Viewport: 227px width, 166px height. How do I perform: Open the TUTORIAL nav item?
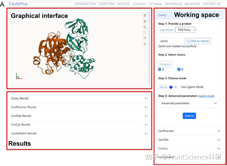[156, 4]
